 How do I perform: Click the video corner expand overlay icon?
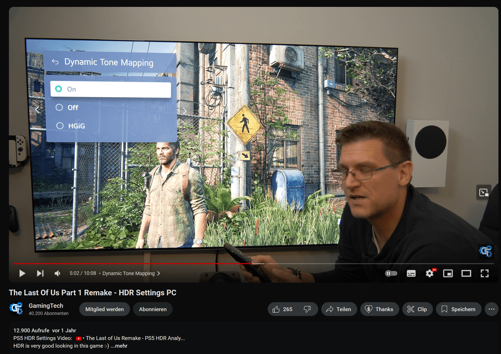tap(484, 192)
